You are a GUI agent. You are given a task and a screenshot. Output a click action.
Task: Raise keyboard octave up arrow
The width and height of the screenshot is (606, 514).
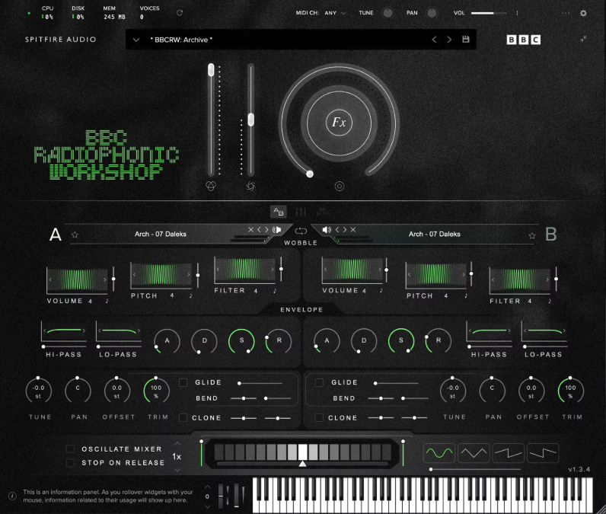click(x=208, y=487)
